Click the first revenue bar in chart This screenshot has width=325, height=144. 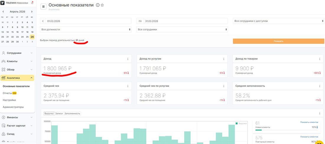(54, 135)
